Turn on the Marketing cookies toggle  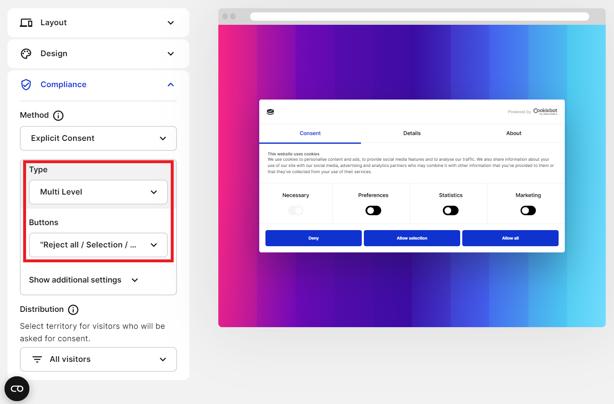tap(528, 211)
